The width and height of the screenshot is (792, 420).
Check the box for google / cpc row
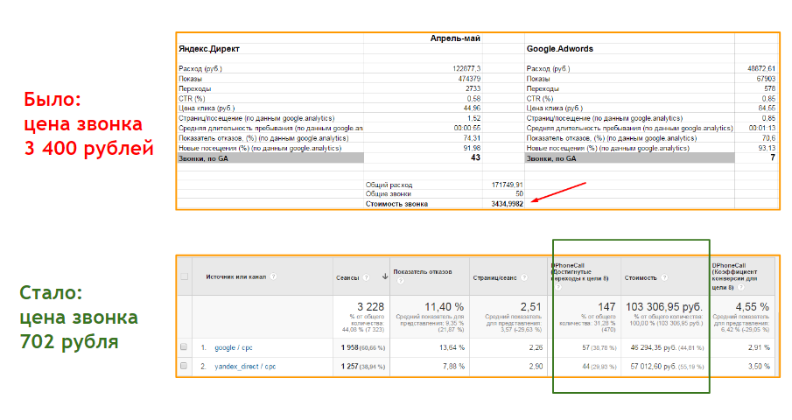(x=184, y=347)
